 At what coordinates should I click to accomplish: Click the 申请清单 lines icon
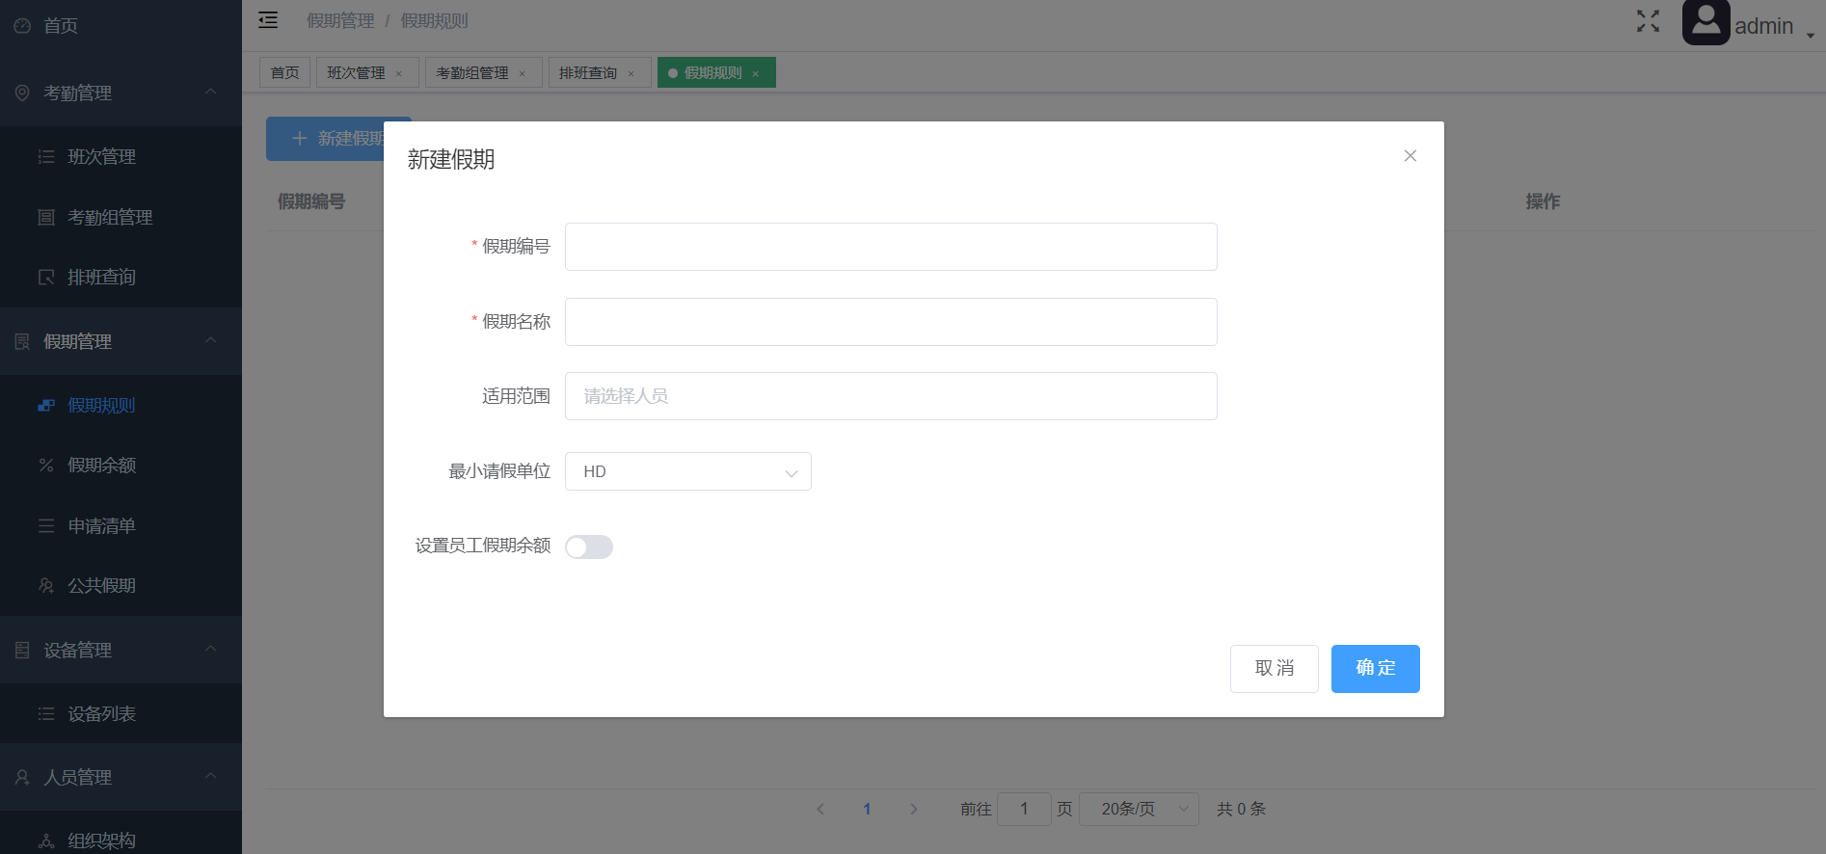[46, 526]
